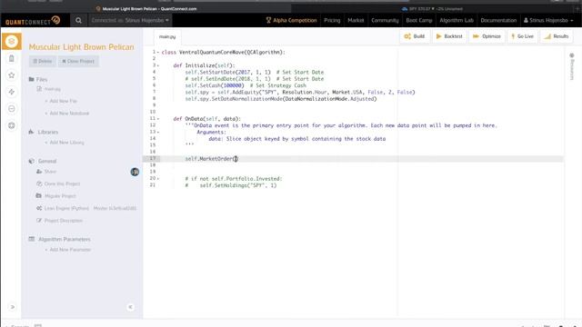Run Backtest from the toolbar
The height and width of the screenshot is (327, 582).
tap(449, 36)
